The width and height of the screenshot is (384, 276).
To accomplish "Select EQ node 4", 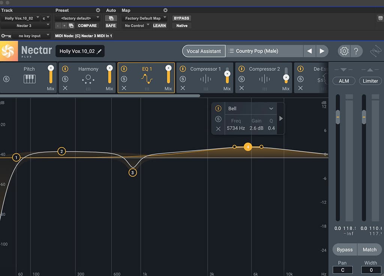I will point(248,147).
